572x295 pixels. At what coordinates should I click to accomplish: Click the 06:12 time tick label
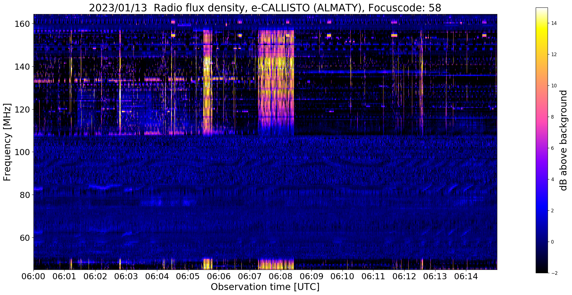tap(404, 276)
